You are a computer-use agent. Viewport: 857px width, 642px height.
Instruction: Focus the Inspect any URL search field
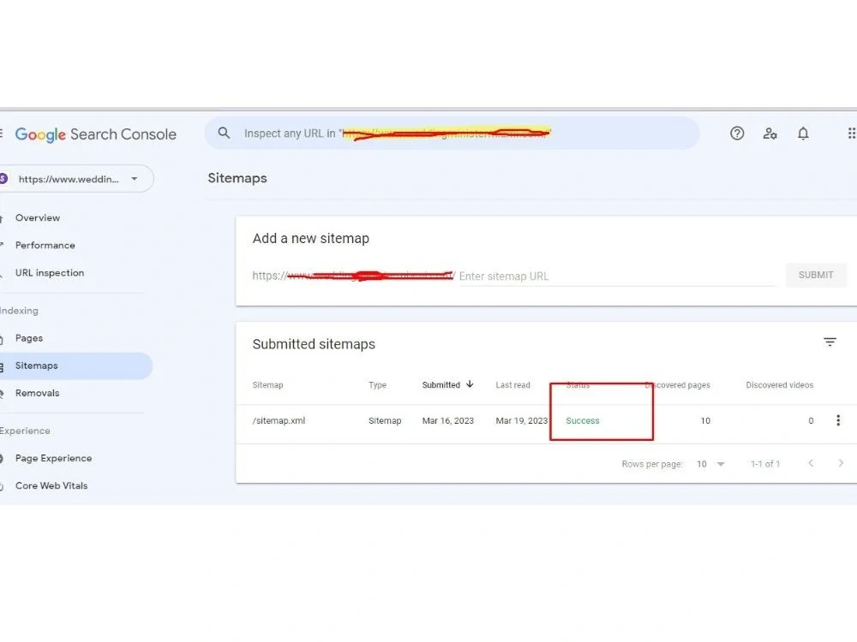click(452, 134)
